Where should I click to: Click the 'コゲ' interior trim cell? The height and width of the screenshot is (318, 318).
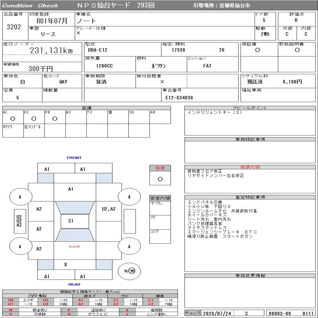coord(160,236)
